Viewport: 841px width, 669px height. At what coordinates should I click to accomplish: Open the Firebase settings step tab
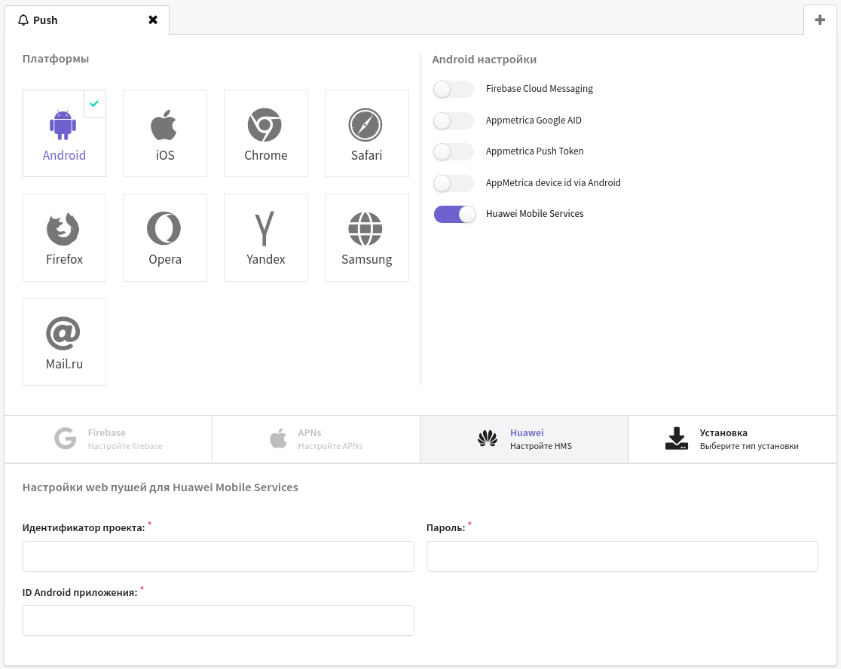coord(108,438)
